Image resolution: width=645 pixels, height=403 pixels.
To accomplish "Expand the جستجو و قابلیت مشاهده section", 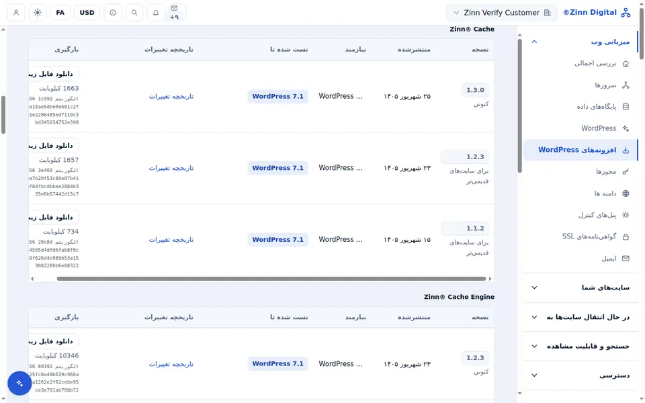I will click(x=580, y=347).
